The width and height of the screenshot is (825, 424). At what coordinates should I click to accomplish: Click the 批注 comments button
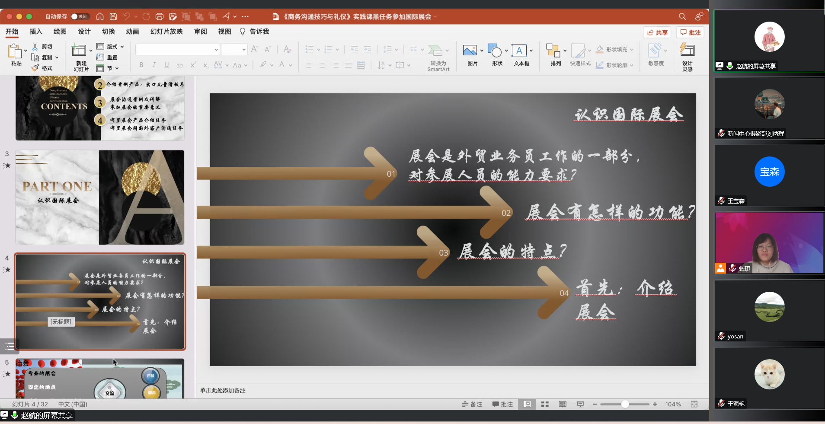tap(691, 32)
